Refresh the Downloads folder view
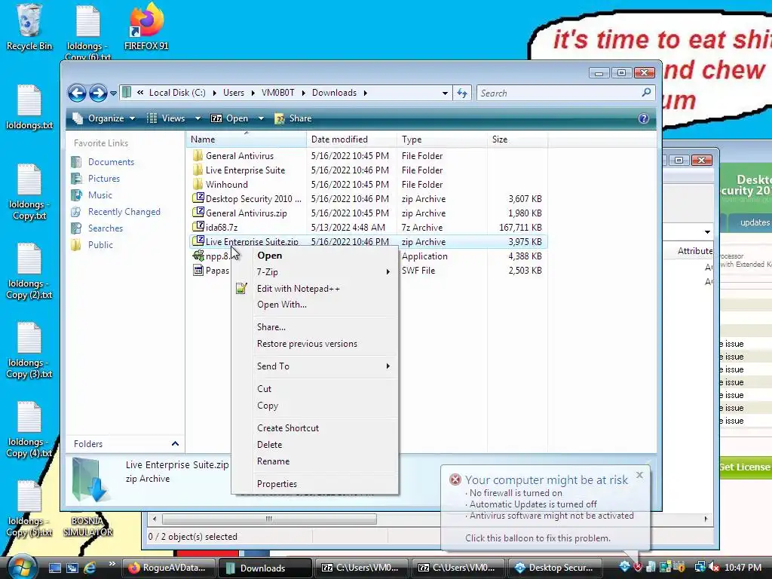This screenshot has height=579, width=772. coord(462,93)
